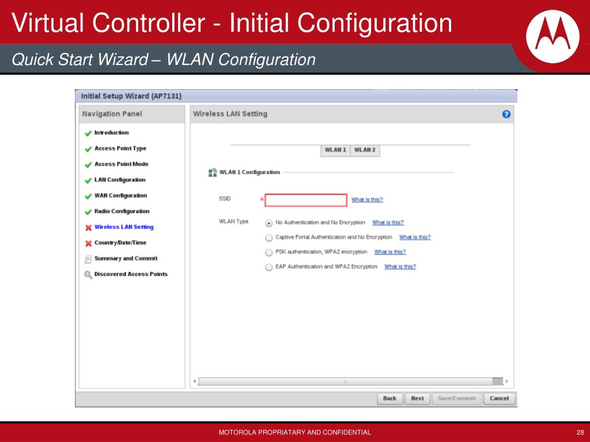Open Discovered Access Points step
Viewport: 590px width, 442px height.
[131, 275]
